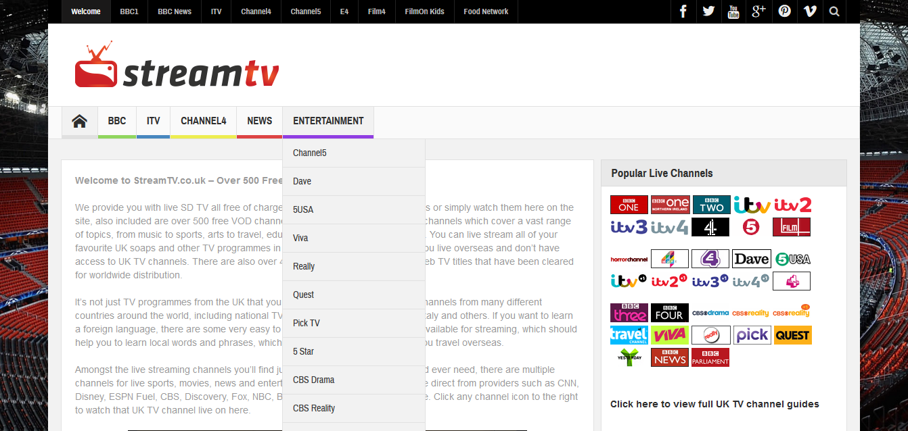Select the CBS Reality logo without the +1 badge

(751, 313)
